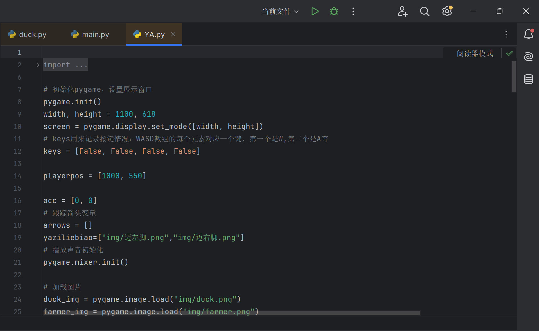Click 'playerpos' variable name
Screen dimensions: 539x331
pyautogui.click(x=63, y=176)
